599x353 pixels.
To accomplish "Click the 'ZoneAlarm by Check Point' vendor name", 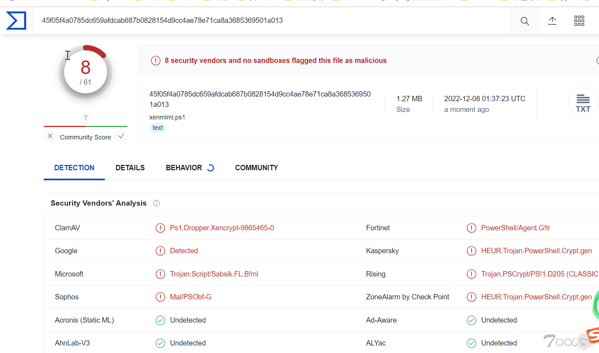I will pyautogui.click(x=407, y=297).
